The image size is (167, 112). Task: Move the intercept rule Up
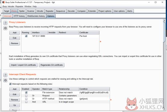click(14, 105)
